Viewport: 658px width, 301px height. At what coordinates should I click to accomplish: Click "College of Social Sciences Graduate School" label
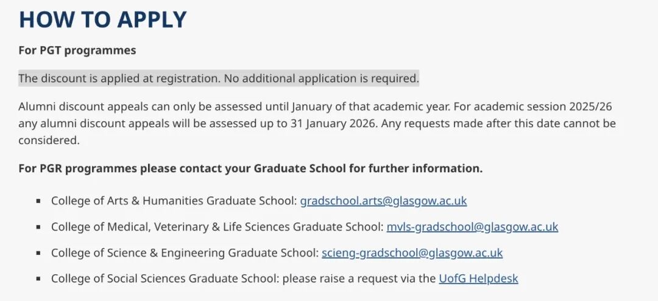[164, 279]
